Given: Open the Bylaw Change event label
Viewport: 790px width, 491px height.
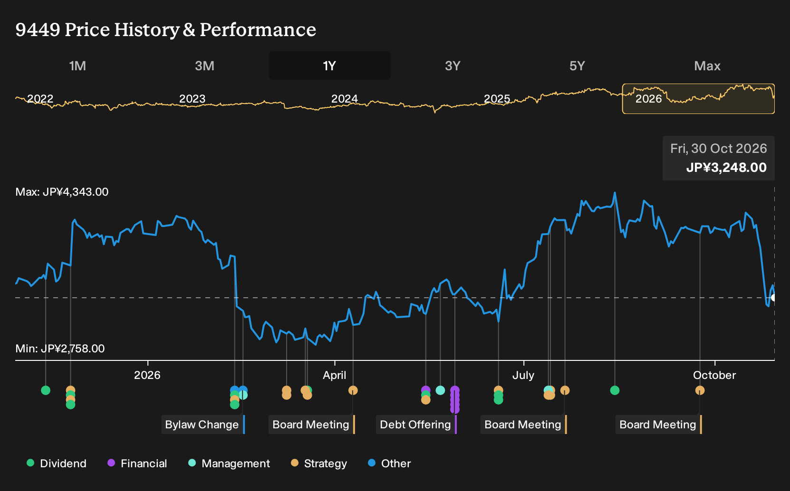Looking at the screenshot, I should (x=203, y=425).
